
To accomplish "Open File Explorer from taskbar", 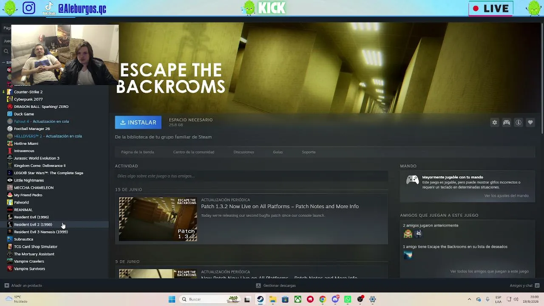I will pyautogui.click(x=272, y=299).
